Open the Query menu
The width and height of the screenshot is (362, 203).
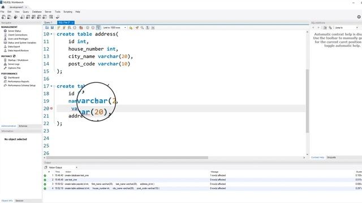click(x=26, y=12)
